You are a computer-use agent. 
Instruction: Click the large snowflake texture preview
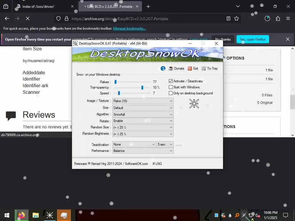[194, 104]
